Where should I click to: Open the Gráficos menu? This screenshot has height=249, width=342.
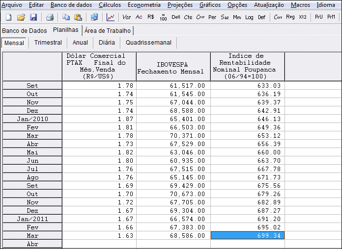(x=210, y=5)
